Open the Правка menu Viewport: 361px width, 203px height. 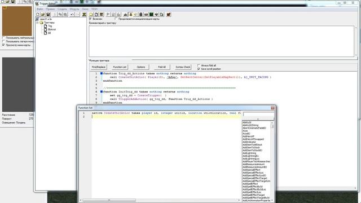coord(50,9)
